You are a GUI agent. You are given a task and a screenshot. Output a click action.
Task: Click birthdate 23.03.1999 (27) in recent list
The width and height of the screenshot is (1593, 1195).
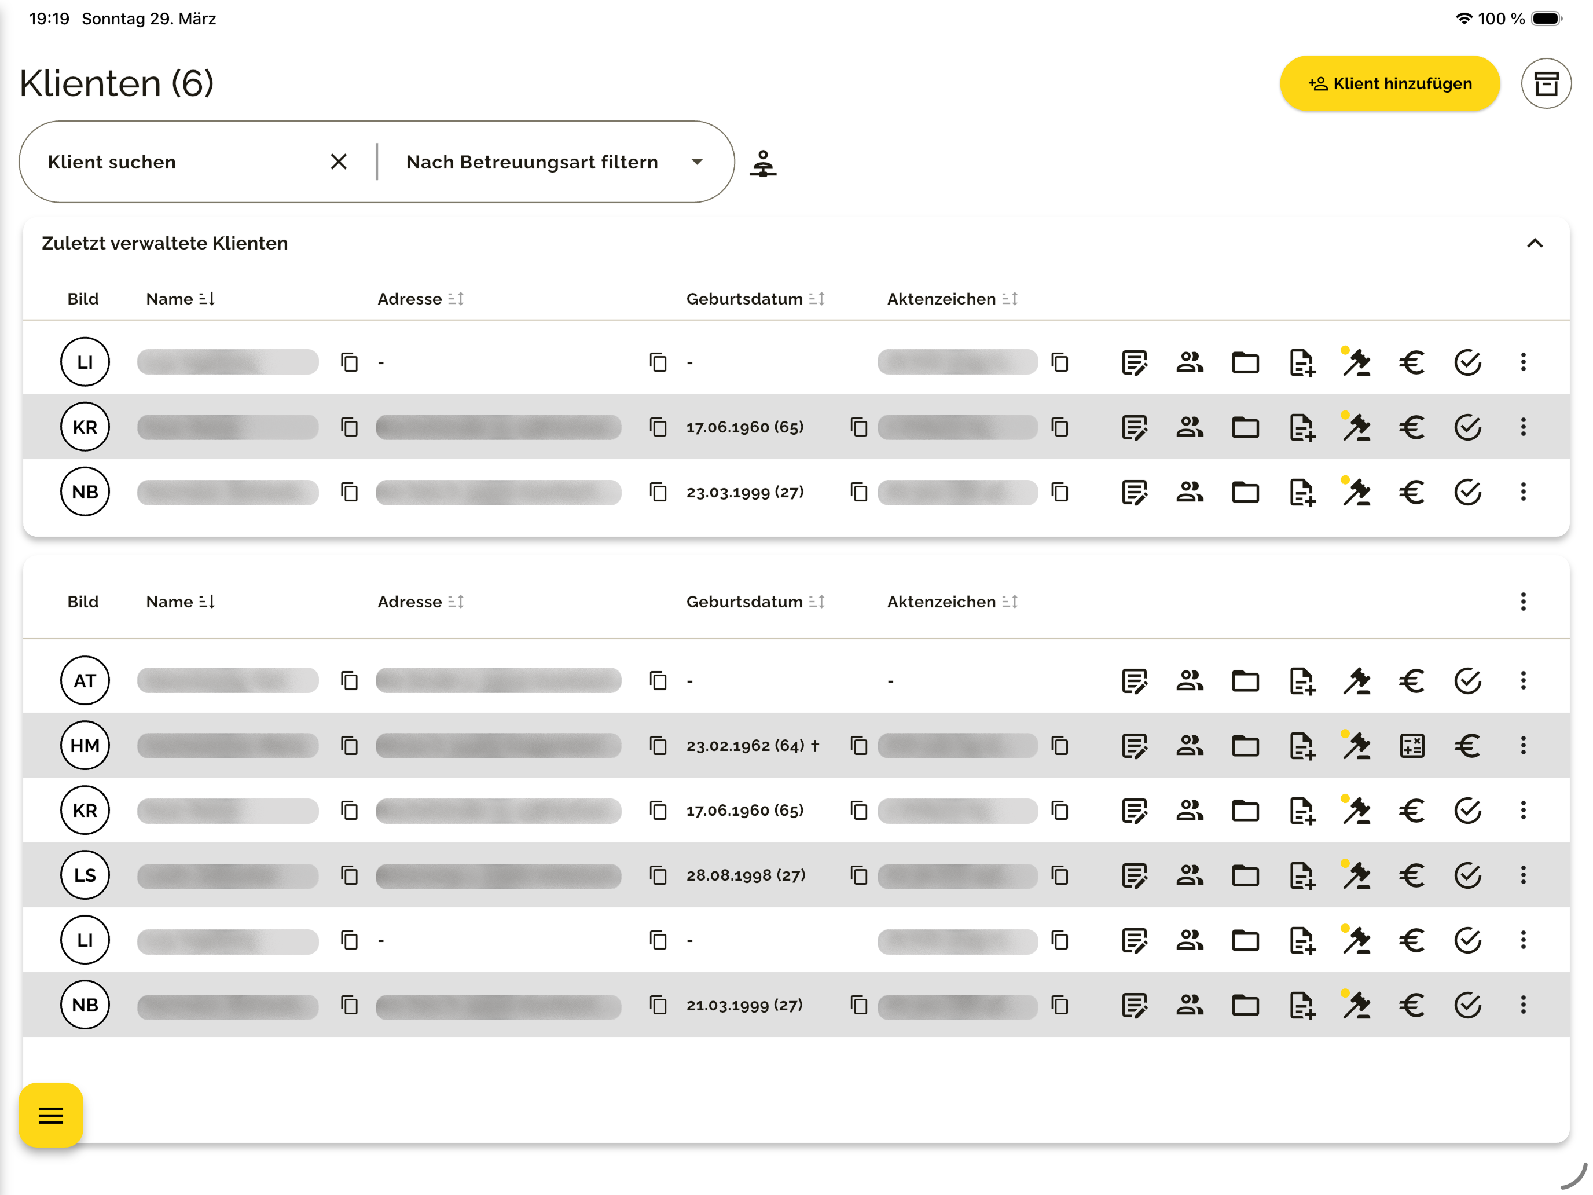744,492
